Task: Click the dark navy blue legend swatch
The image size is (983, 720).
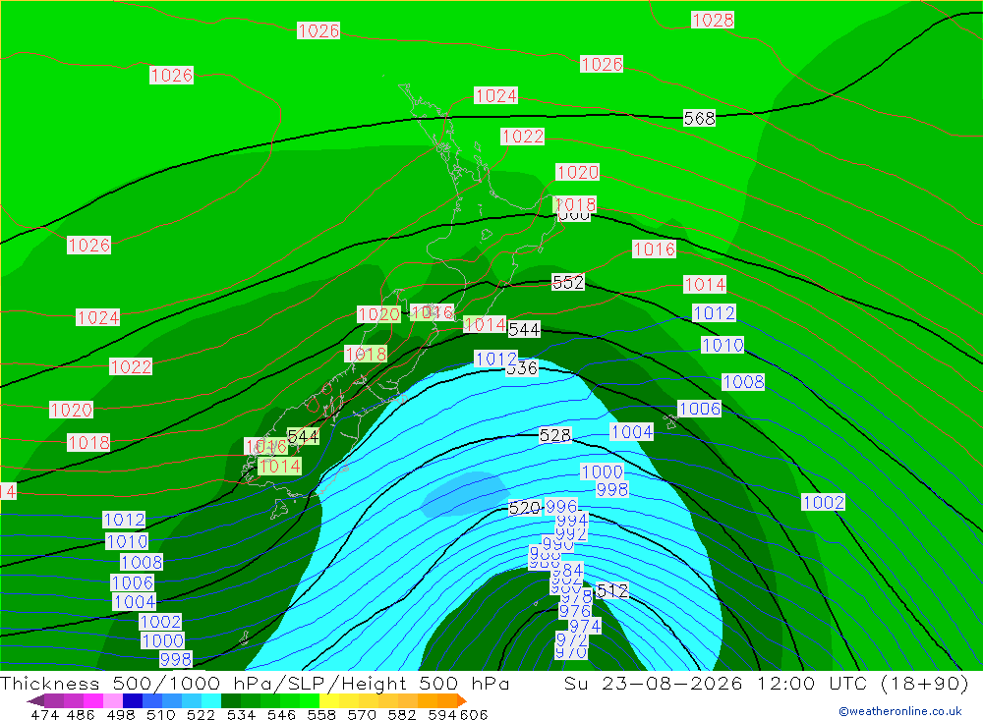Action: [133, 700]
